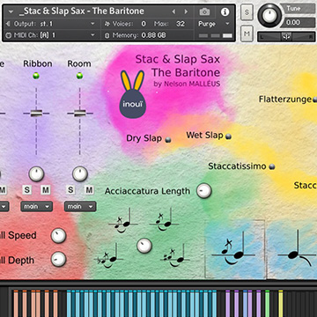Click the instrument name _Stac & Slap Sax
This screenshot has width=317, height=317.
[x=81, y=11]
